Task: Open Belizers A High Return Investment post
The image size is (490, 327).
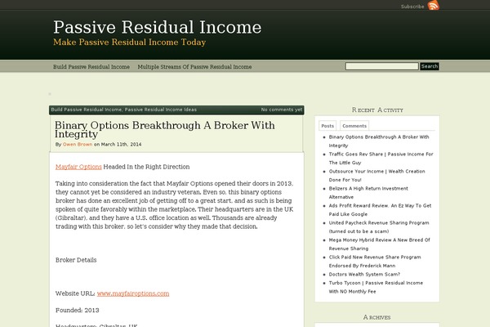Action: tap(368, 193)
